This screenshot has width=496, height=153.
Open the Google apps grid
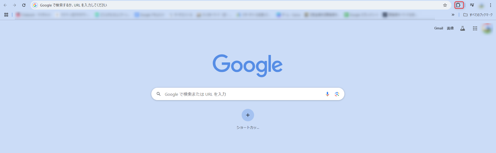tap(475, 28)
